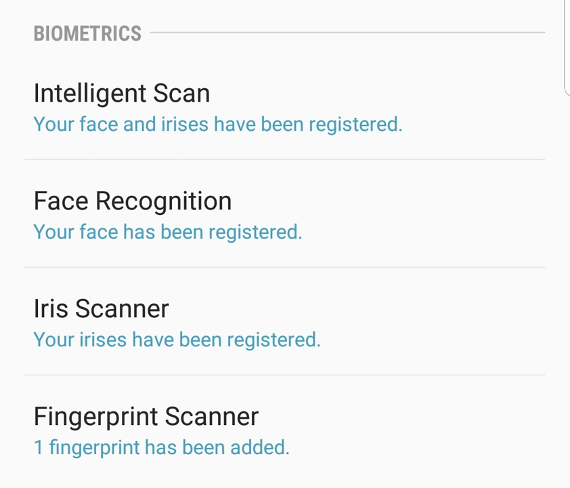
Task: Click the word 'Intelligent' in the first item
Action: 90,94
